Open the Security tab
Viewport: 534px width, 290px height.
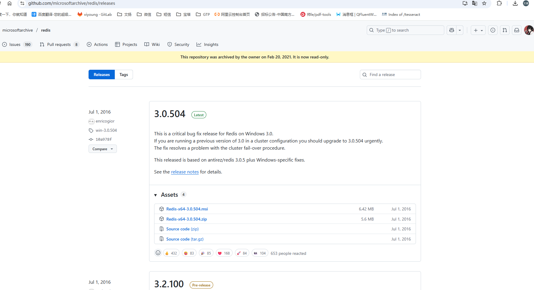coord(178,44)
